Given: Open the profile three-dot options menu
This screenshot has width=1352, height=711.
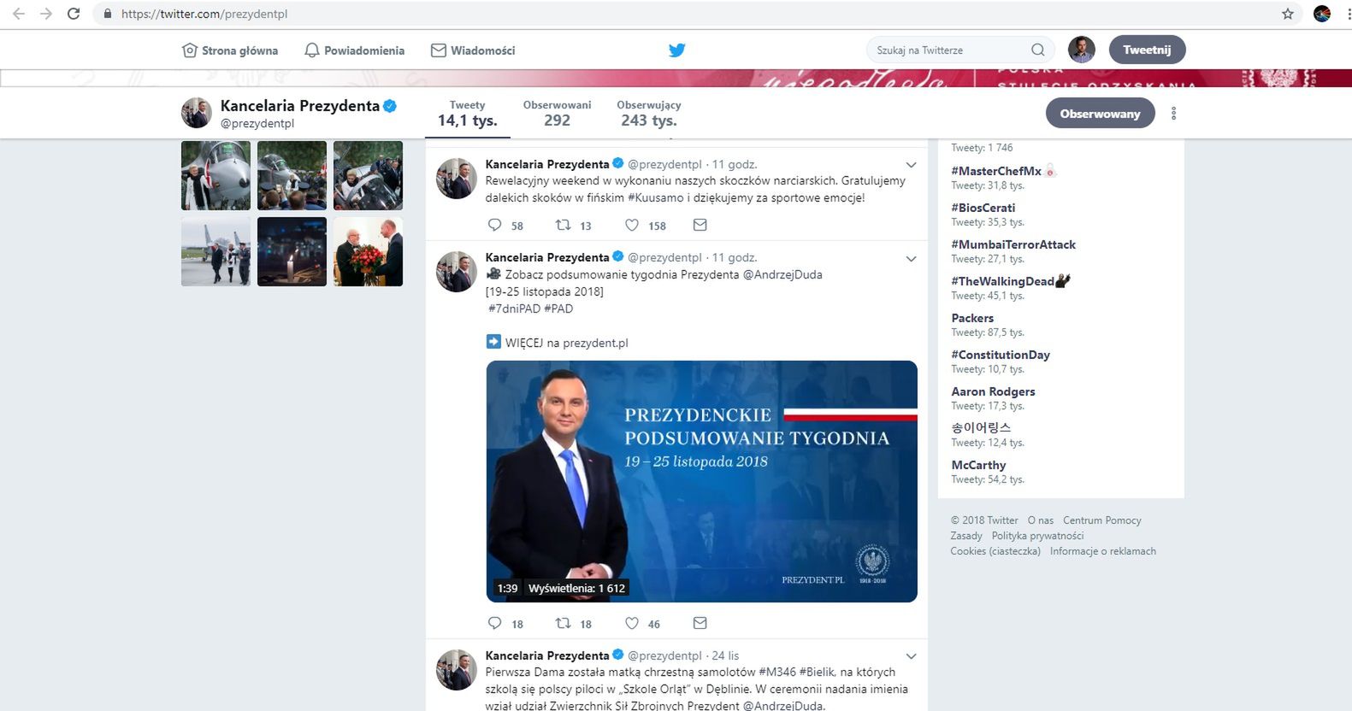Looking at the screenshot, I should pos(1173,113).
